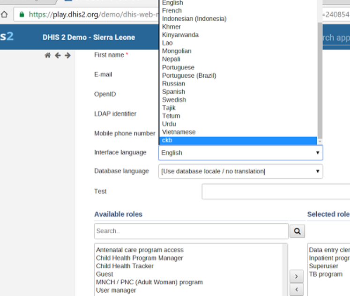This screenshot has width=350, height=296.
Task: Click the home icon above the form
Action: tap(47, 55)
